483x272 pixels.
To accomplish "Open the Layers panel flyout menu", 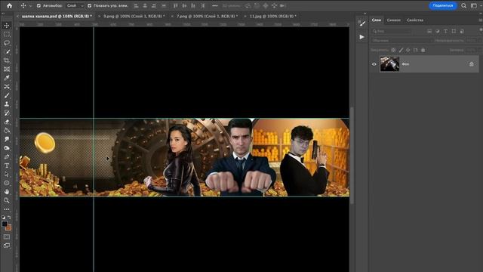I will [480, 20].
